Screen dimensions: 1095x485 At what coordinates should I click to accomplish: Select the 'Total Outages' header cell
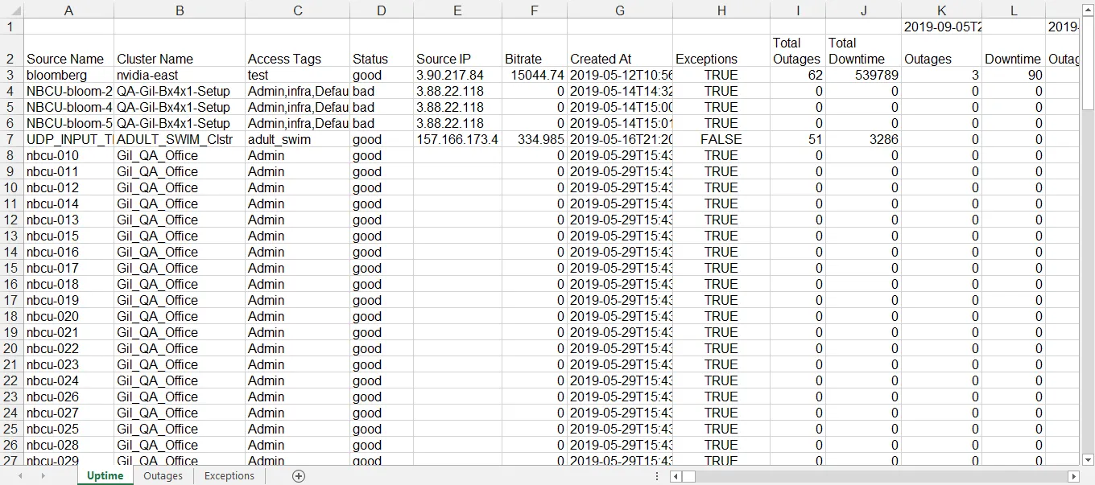tap(798, 51)
